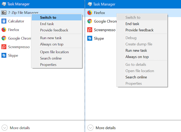Screen dimensions: 181x132
Task: Toggle Always on top in right context menu
Action: point(142,57)
